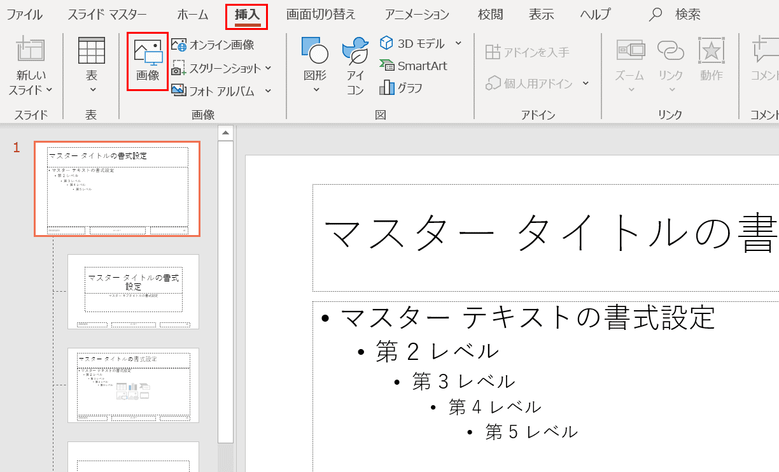Click the マスター テキストの書式設定 text line

click(528, 317)
